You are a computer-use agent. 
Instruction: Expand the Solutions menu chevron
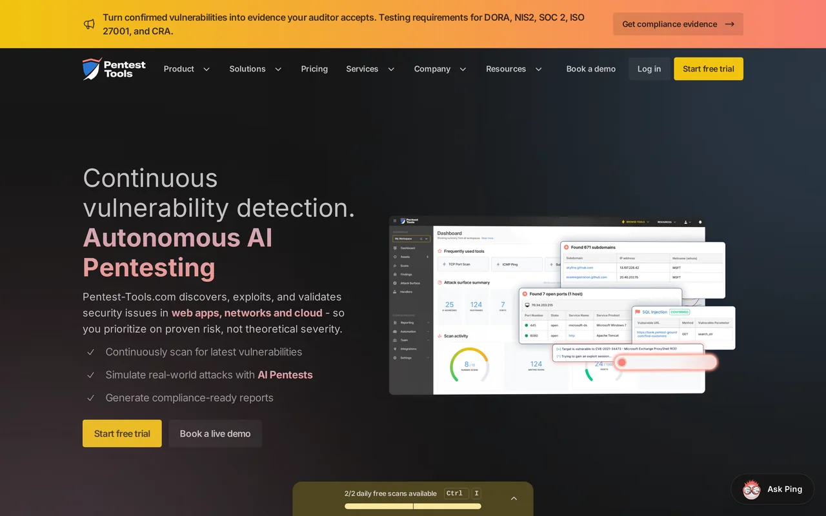(278, 69)
